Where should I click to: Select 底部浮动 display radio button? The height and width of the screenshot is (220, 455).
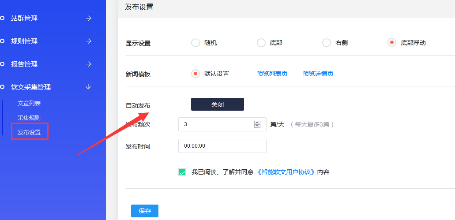(x=392, y=43)
